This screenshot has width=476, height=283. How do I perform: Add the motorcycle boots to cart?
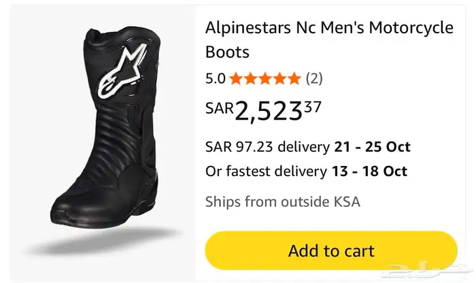(x=331, y=250)
